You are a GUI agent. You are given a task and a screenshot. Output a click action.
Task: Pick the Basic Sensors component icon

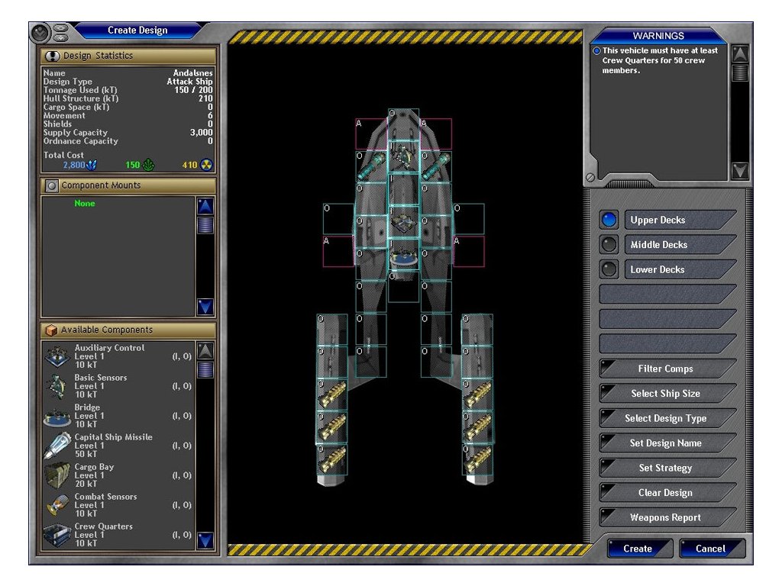point(58,386)
